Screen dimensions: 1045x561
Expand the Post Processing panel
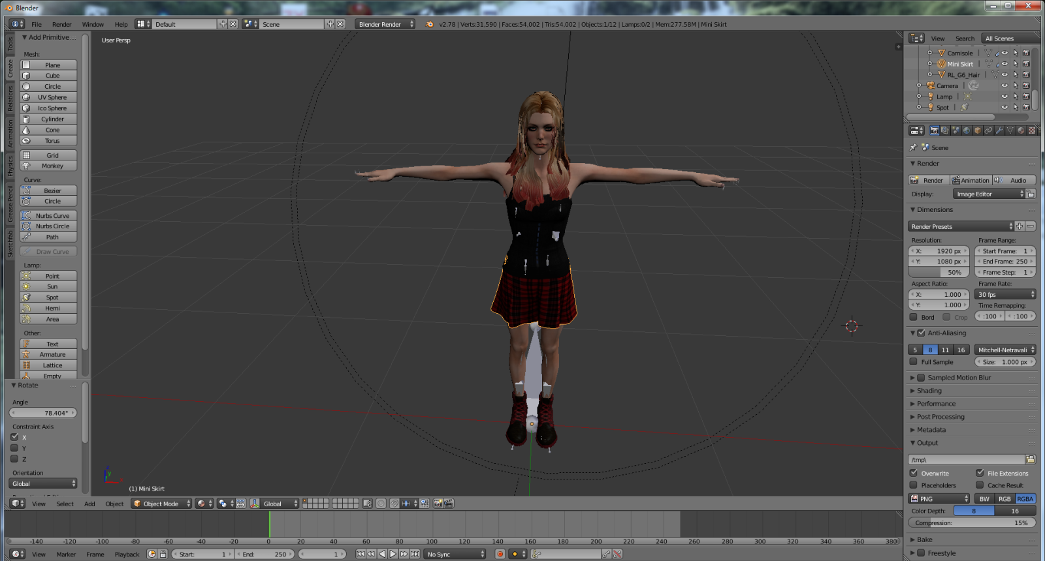(x=940, y=417)
